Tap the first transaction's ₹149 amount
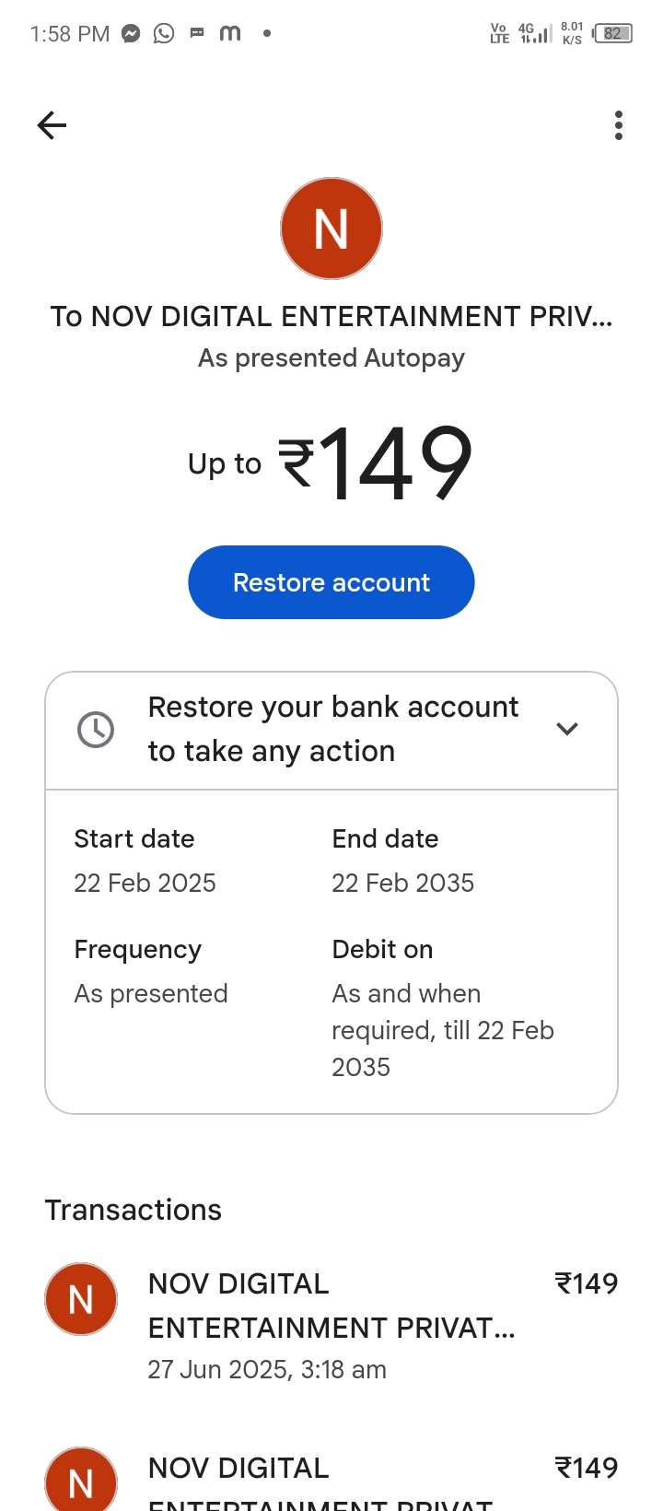Viewport: 663px width, 1511px height. (x=587, y=1283)
